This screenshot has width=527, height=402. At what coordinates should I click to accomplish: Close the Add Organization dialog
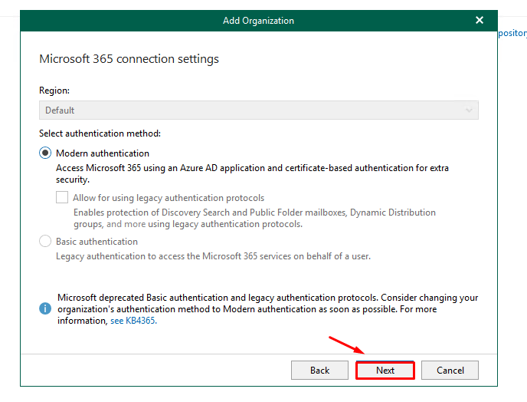point(480,20)
